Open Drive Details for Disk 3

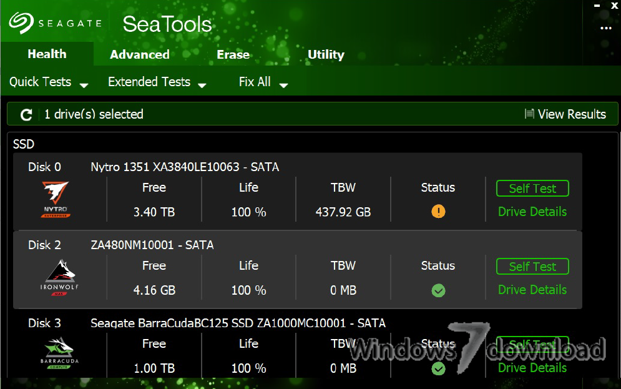pos(532,368)
